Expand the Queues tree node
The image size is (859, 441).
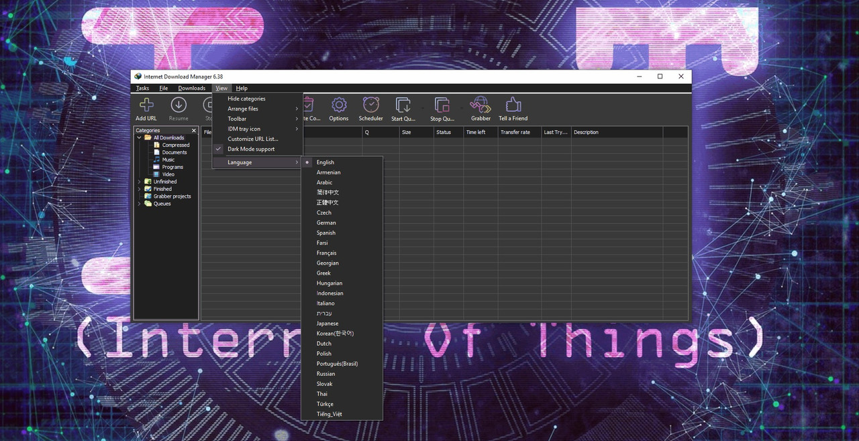coord(140,204)
